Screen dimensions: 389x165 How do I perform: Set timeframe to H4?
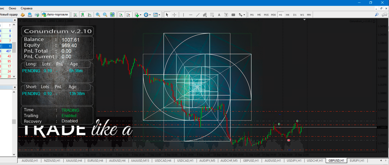(288, 14)
